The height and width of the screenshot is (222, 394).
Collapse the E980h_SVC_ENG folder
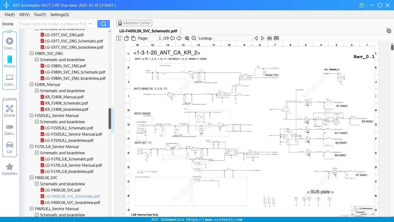pos(31,53)
